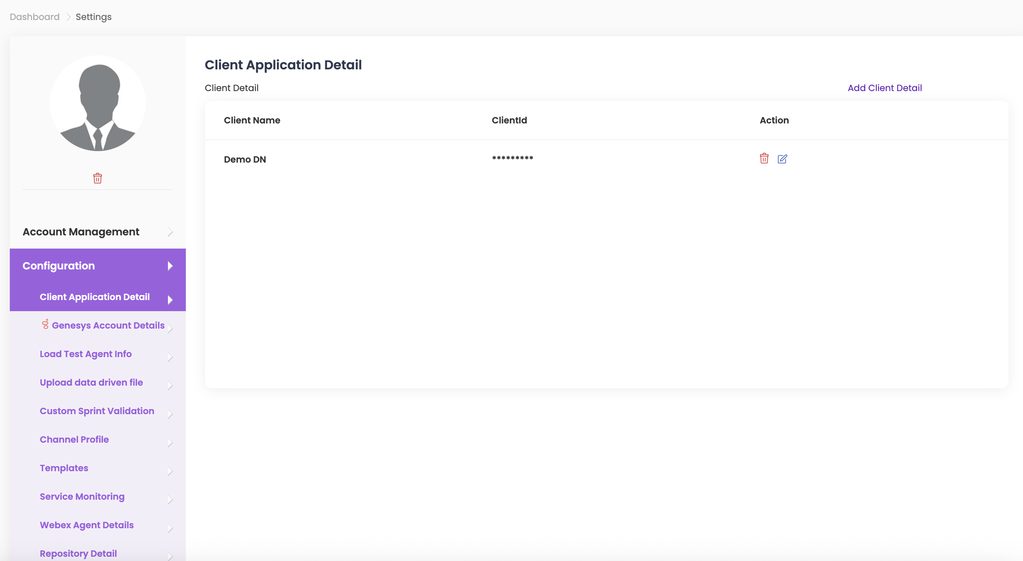Viewport: 1023px width, 561px height.
Task: Open Genesys Account Details menu item
Action: click(x=108, y=325)
